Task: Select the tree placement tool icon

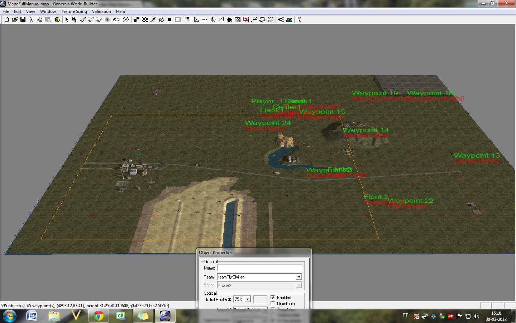Action: [x=212, y=20]
